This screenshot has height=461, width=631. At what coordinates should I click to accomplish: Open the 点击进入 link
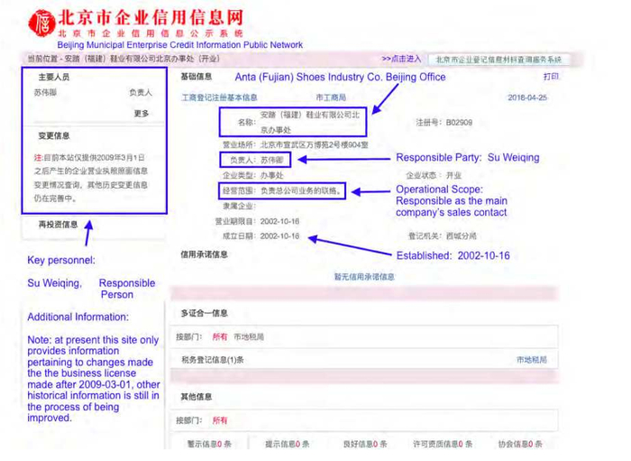[401, 59]
